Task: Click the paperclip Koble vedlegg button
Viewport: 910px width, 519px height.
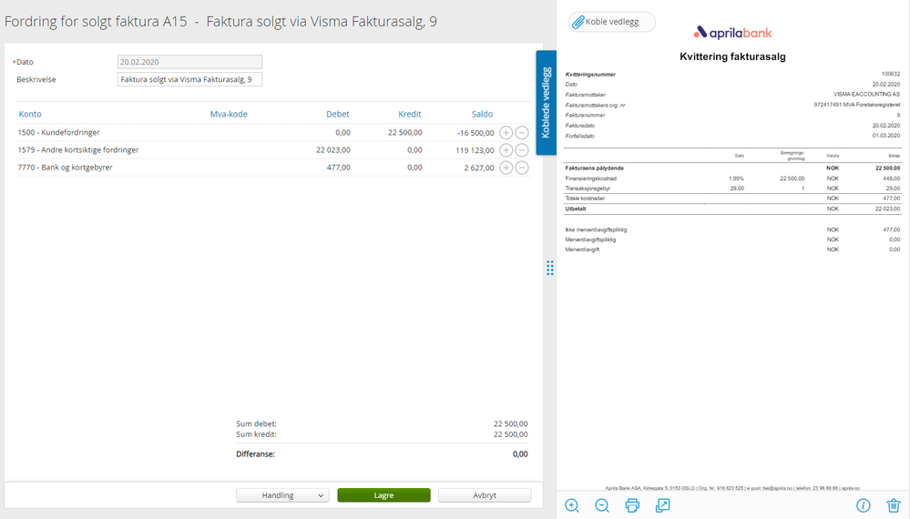Action: (612, 22)
